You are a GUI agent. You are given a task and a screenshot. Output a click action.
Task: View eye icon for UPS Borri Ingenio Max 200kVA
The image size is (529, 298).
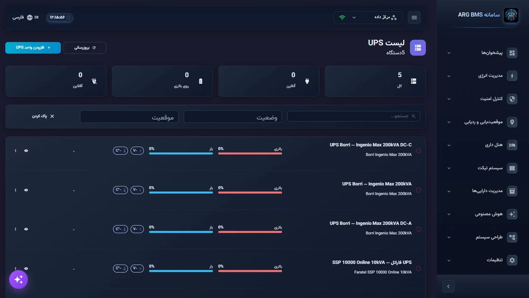(26, 190)
